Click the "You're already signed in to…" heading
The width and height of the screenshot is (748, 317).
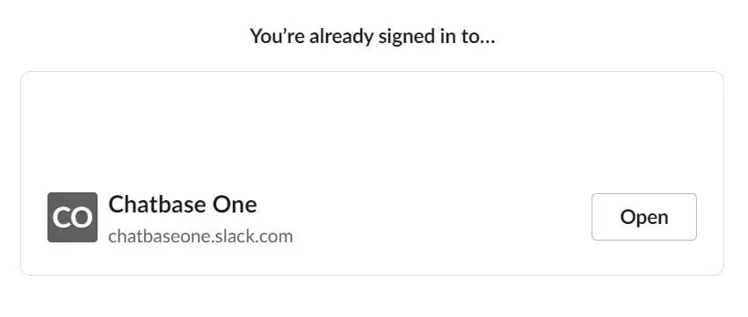[x=373, y=37]
